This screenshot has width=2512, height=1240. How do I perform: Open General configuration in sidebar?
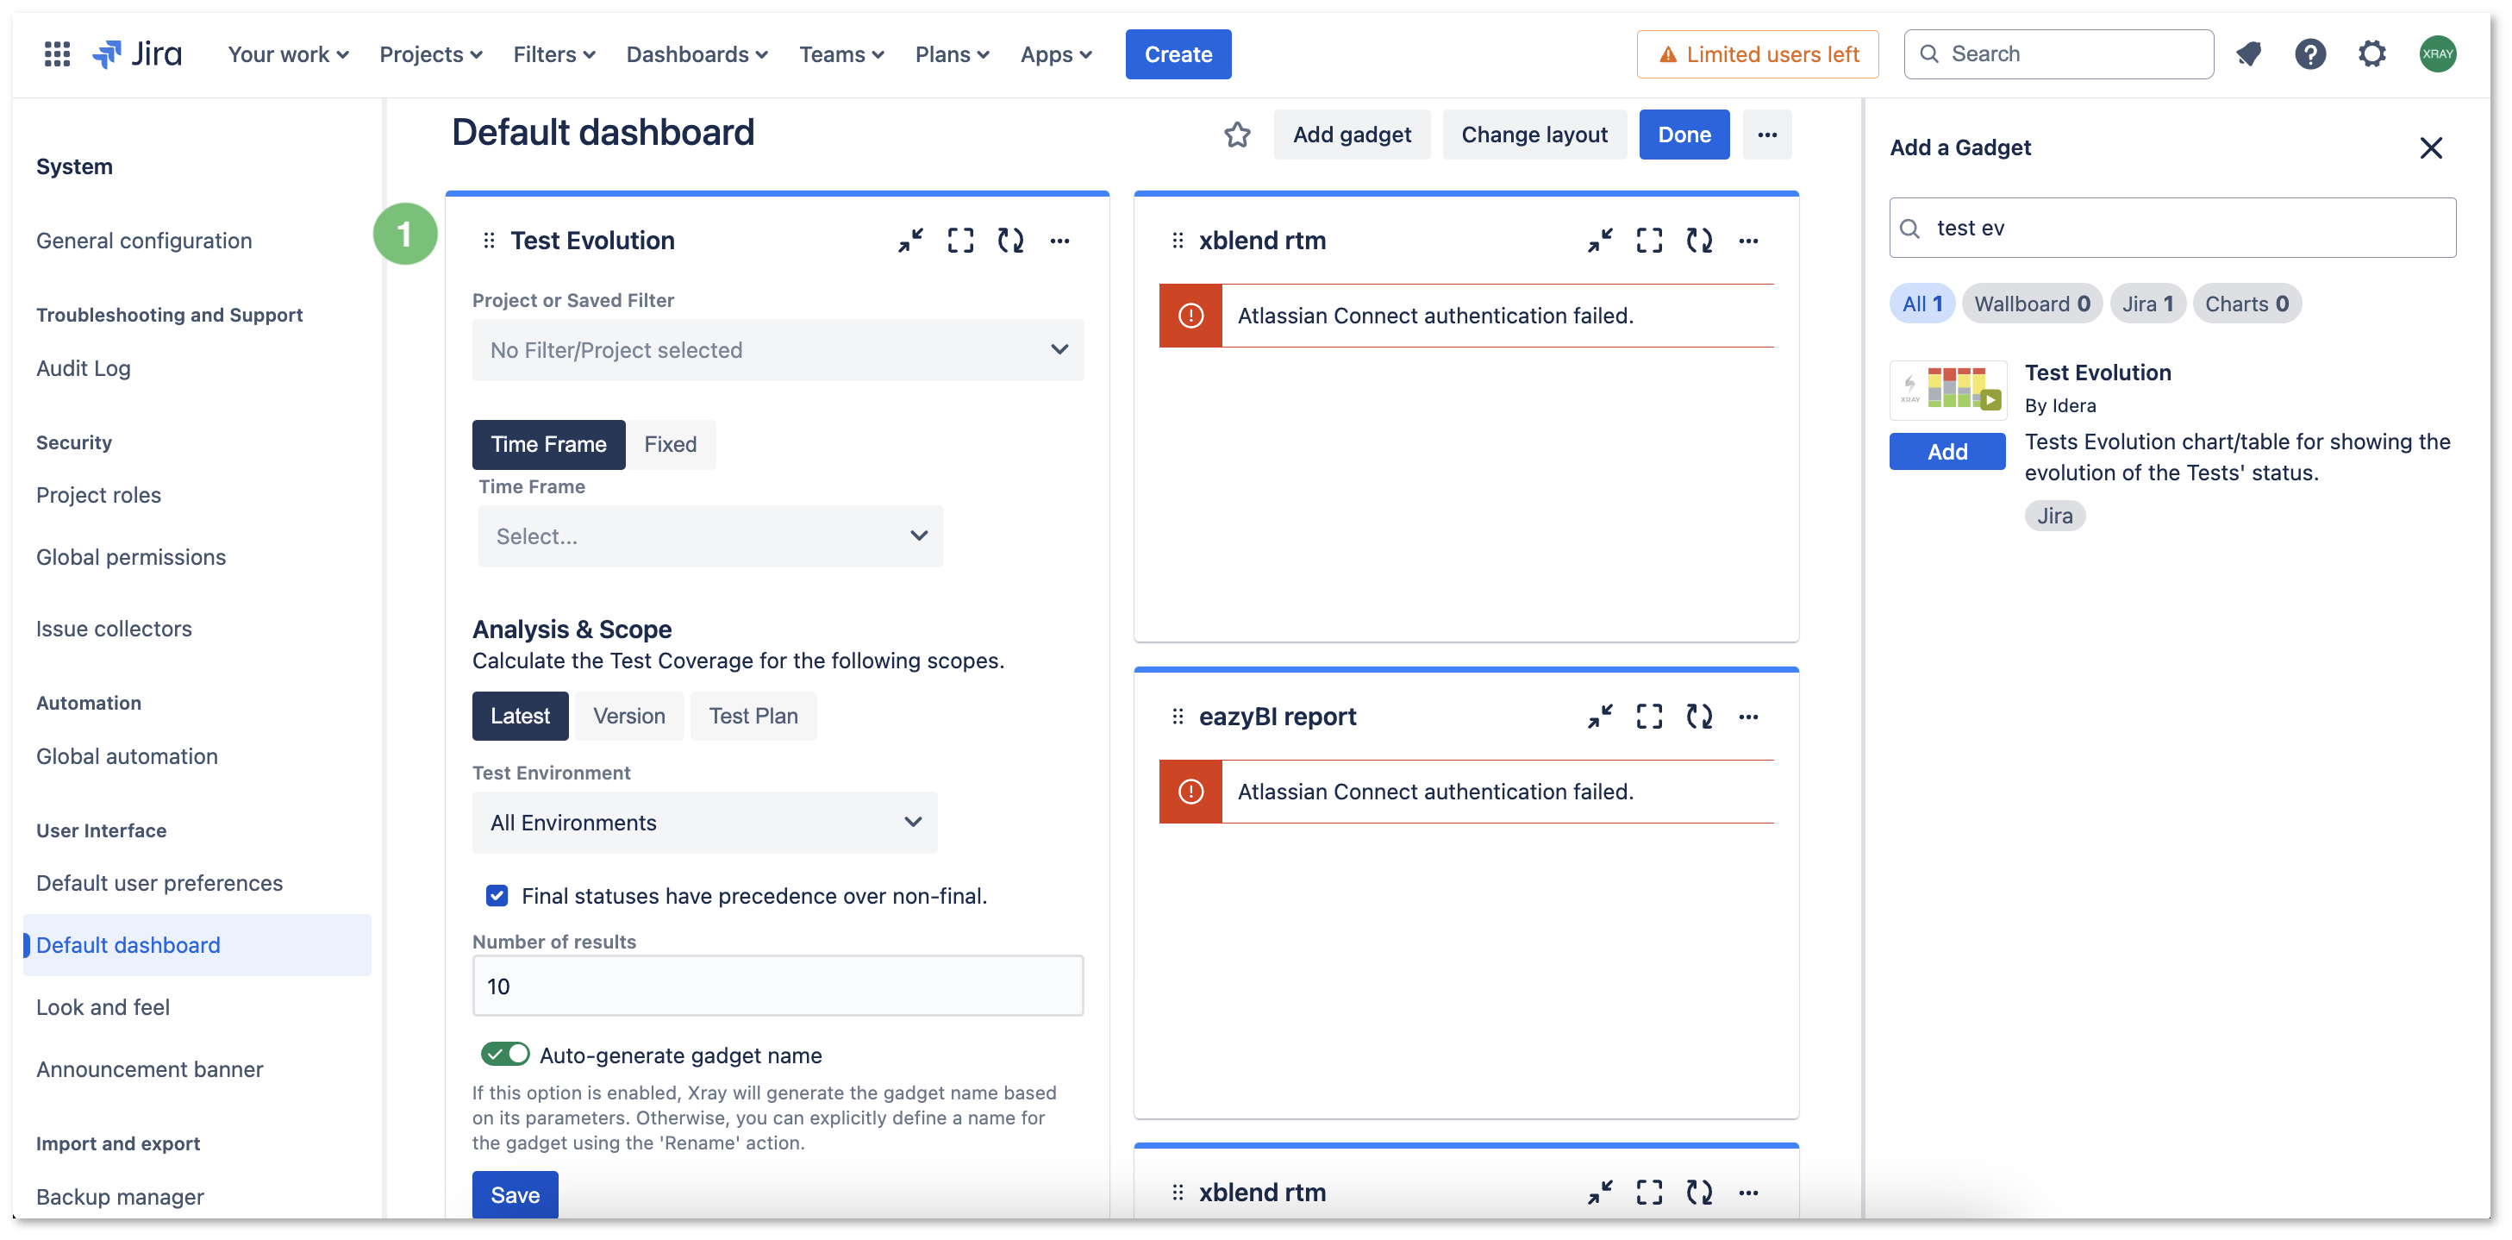(x=144, y=241)
